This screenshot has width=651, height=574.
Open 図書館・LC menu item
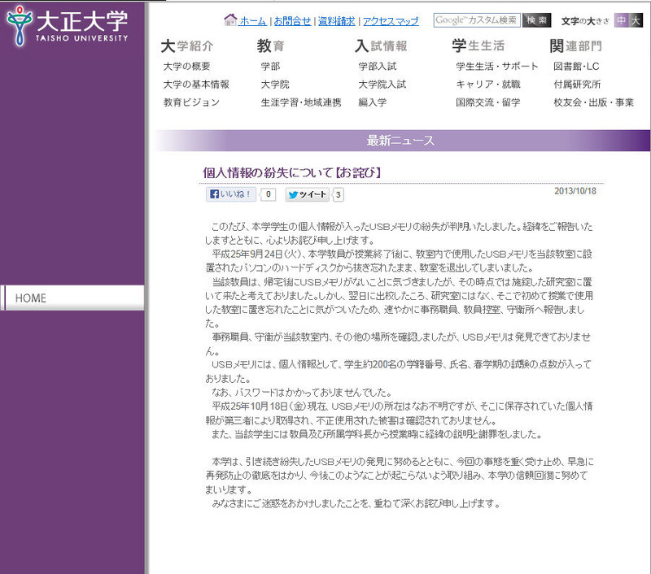[x=575, y=66]
